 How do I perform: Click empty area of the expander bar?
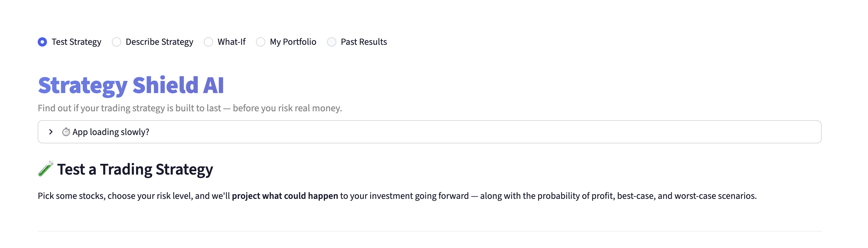[x=472, y=132]
